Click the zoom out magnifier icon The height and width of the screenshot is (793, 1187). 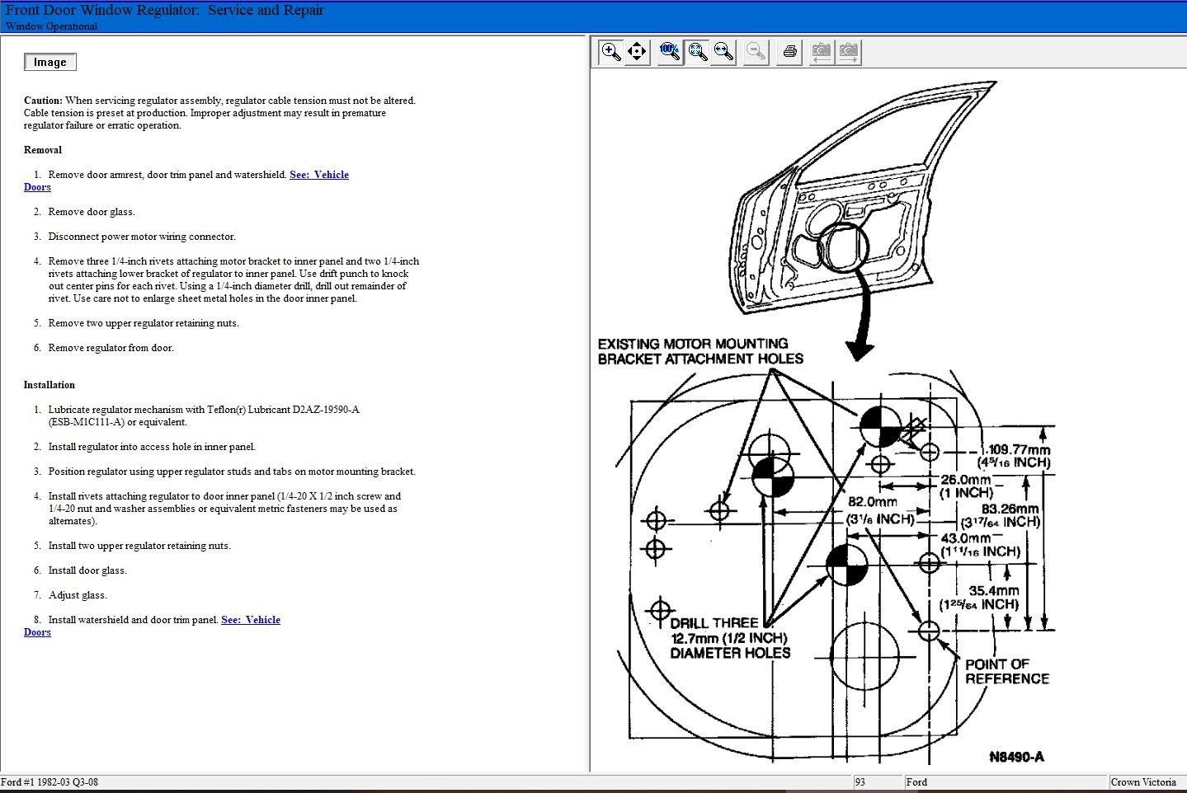755,52
